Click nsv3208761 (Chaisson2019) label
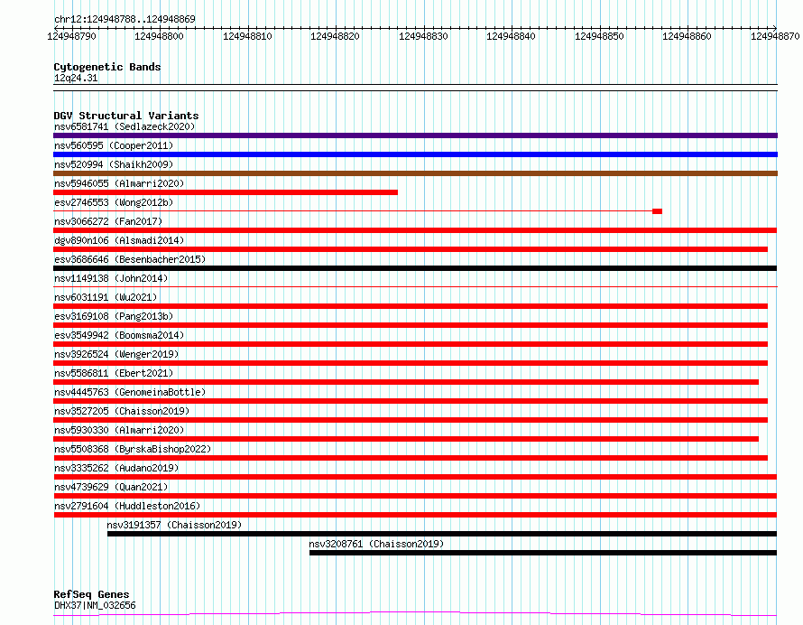 (376, 544)
